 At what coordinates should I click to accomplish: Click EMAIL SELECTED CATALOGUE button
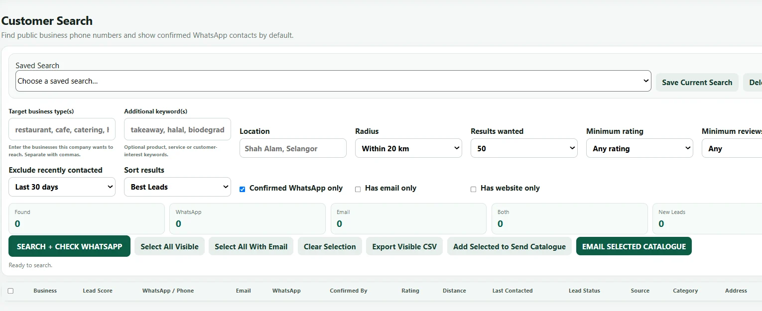click(x=634, y=246)
